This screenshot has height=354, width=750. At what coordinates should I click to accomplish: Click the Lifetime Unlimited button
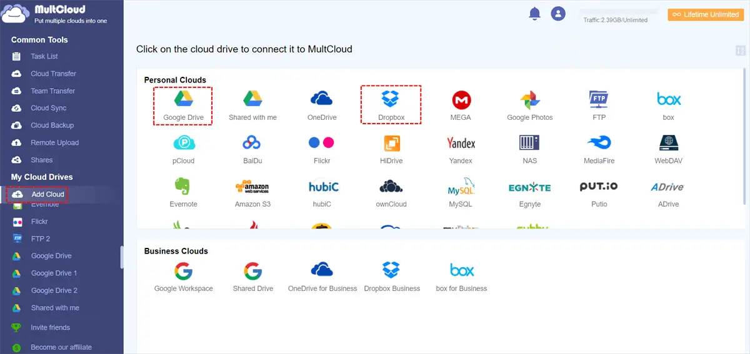point(706,14)
